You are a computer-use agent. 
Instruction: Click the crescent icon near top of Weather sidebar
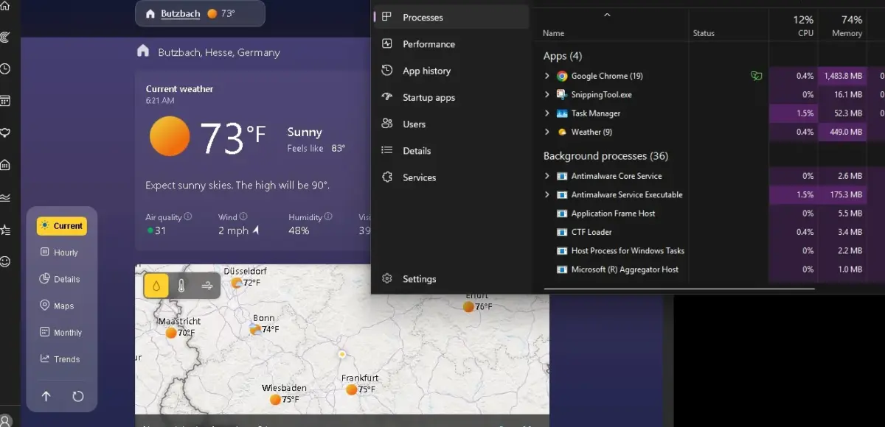coord(4,37)
